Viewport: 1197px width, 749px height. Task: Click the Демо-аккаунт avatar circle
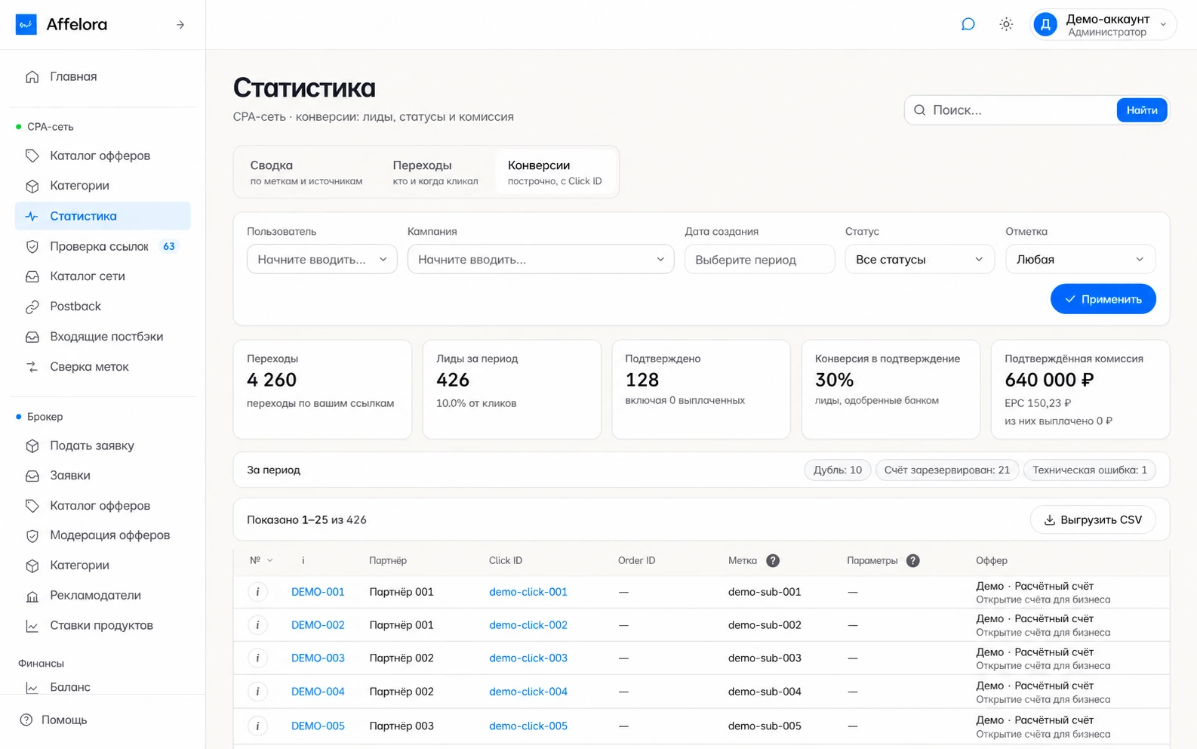coord(1045,25)
